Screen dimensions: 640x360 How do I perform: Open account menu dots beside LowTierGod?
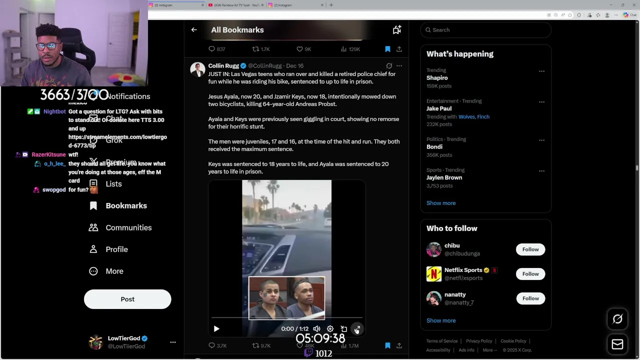click(x=173, y=342)
